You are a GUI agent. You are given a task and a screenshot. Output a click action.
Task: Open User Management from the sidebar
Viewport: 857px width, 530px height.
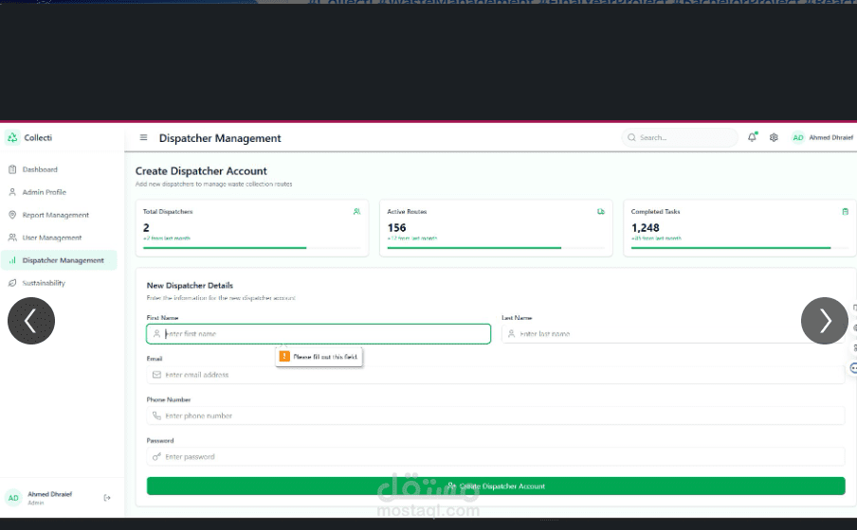(59, 238)
